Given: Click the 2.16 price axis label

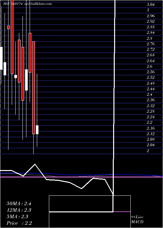Looking at the screenshot, I should coord(151,128).
